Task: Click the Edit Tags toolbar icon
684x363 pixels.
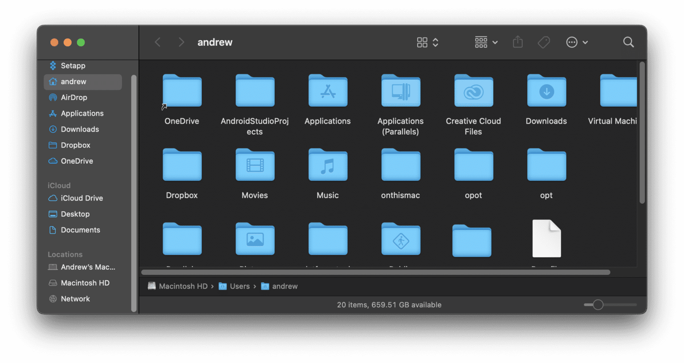Action: (x=544, y=42)
